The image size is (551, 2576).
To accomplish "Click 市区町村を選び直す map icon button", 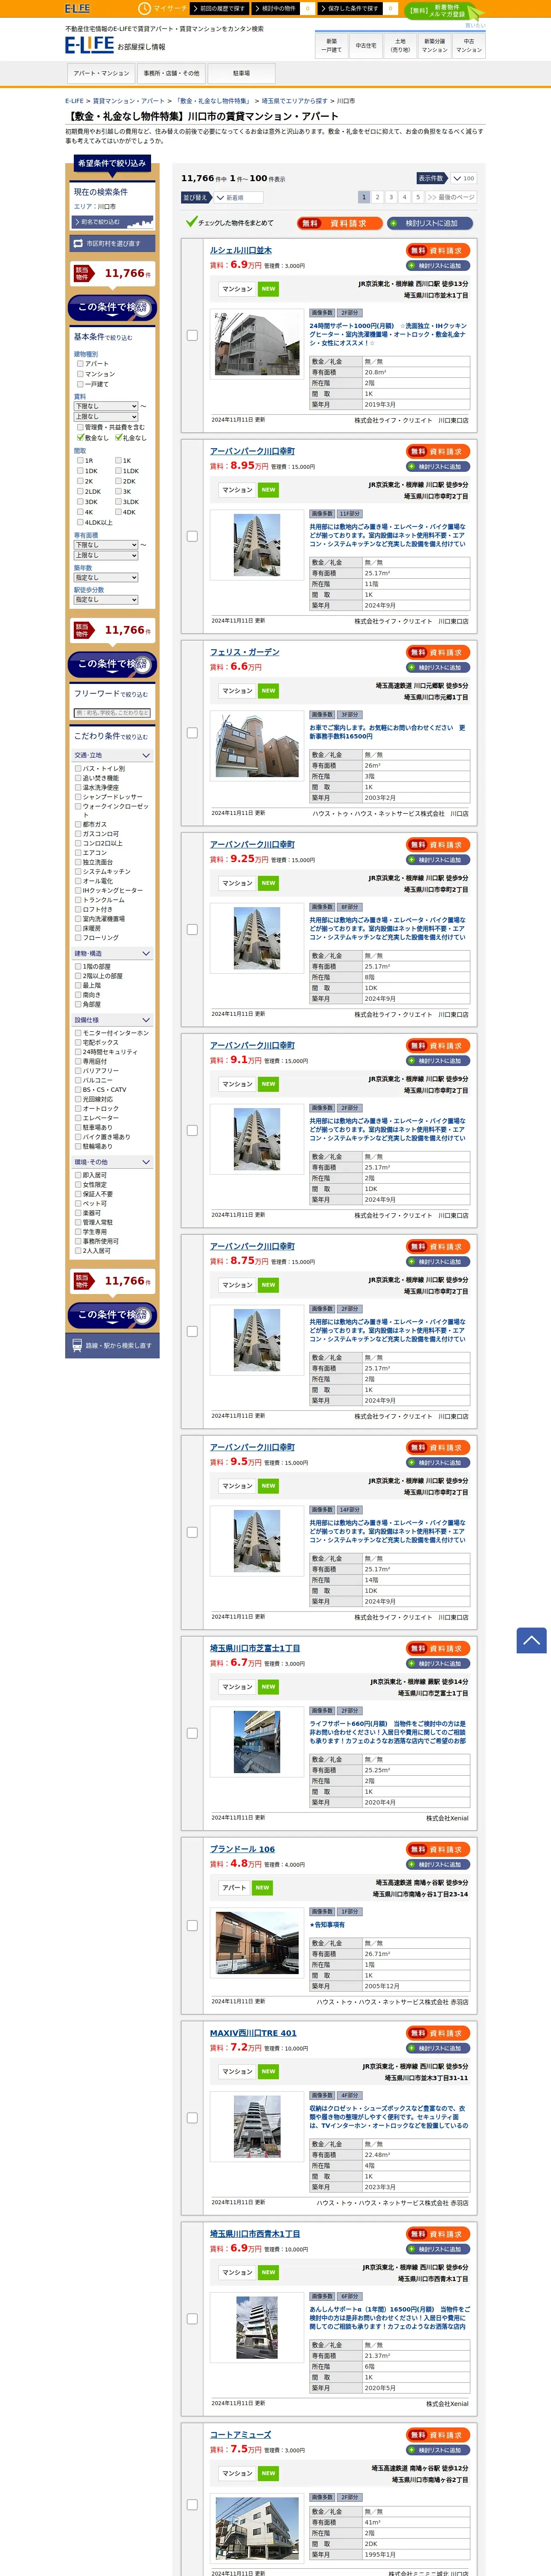I will [112, 243].
